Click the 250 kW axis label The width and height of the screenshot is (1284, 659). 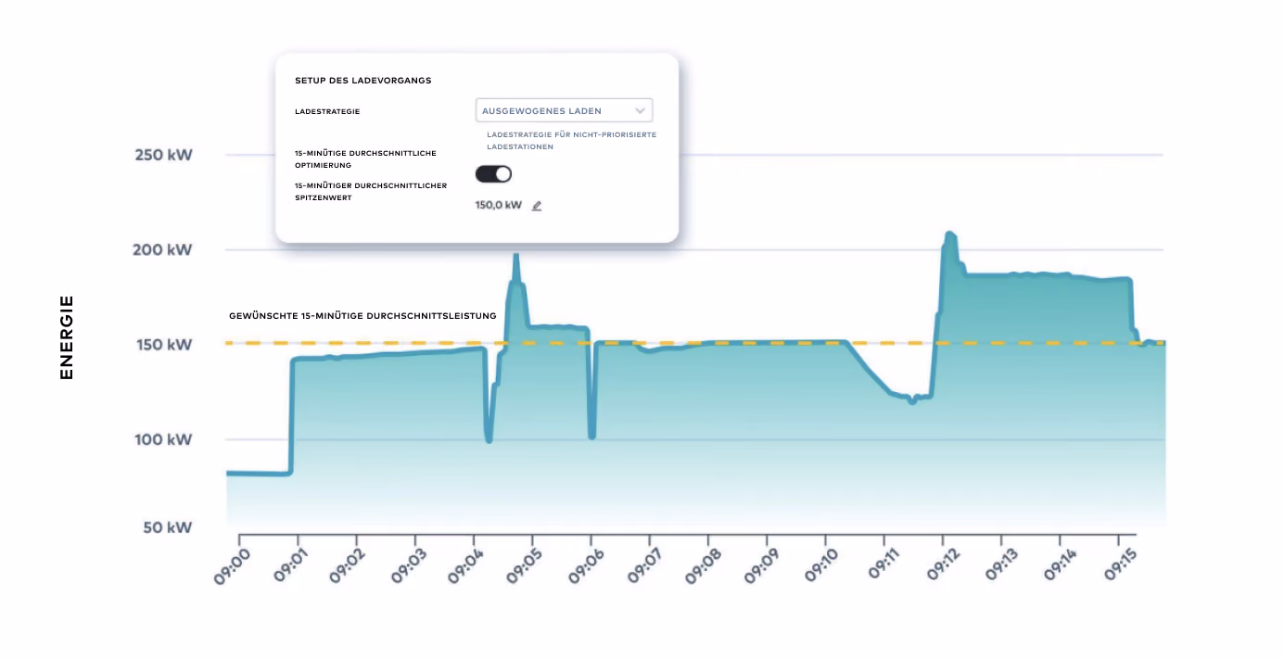tap(164, 155)
